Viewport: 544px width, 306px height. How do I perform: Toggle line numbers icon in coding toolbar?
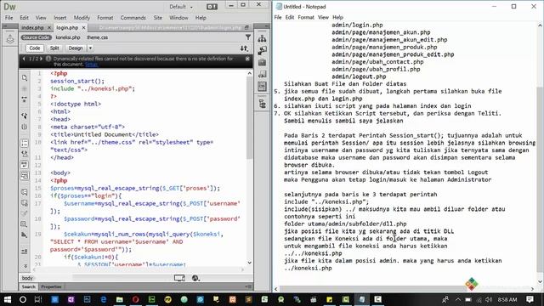click(x=25, y=143)
